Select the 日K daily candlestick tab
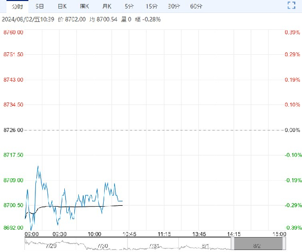Viewport: 302px width, 252px height. point(62,6)
